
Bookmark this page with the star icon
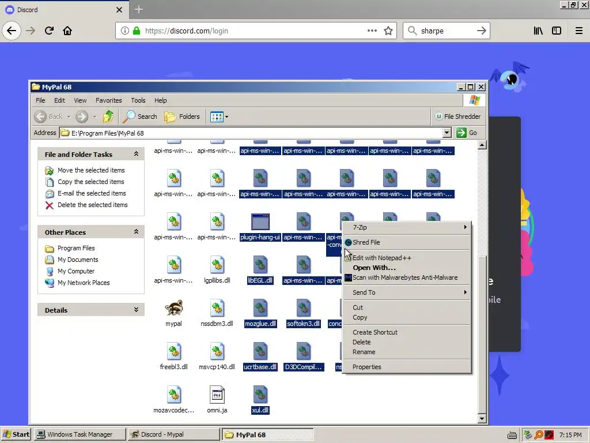coord(388,31)
